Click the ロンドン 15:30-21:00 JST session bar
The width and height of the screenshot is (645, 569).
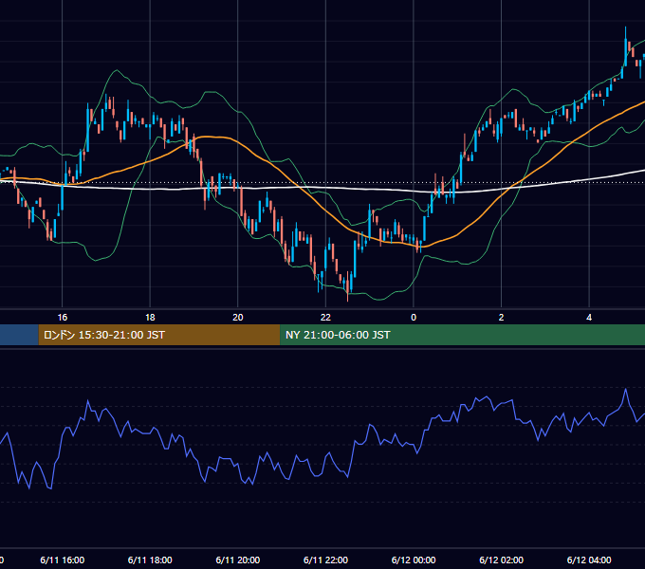159,335
